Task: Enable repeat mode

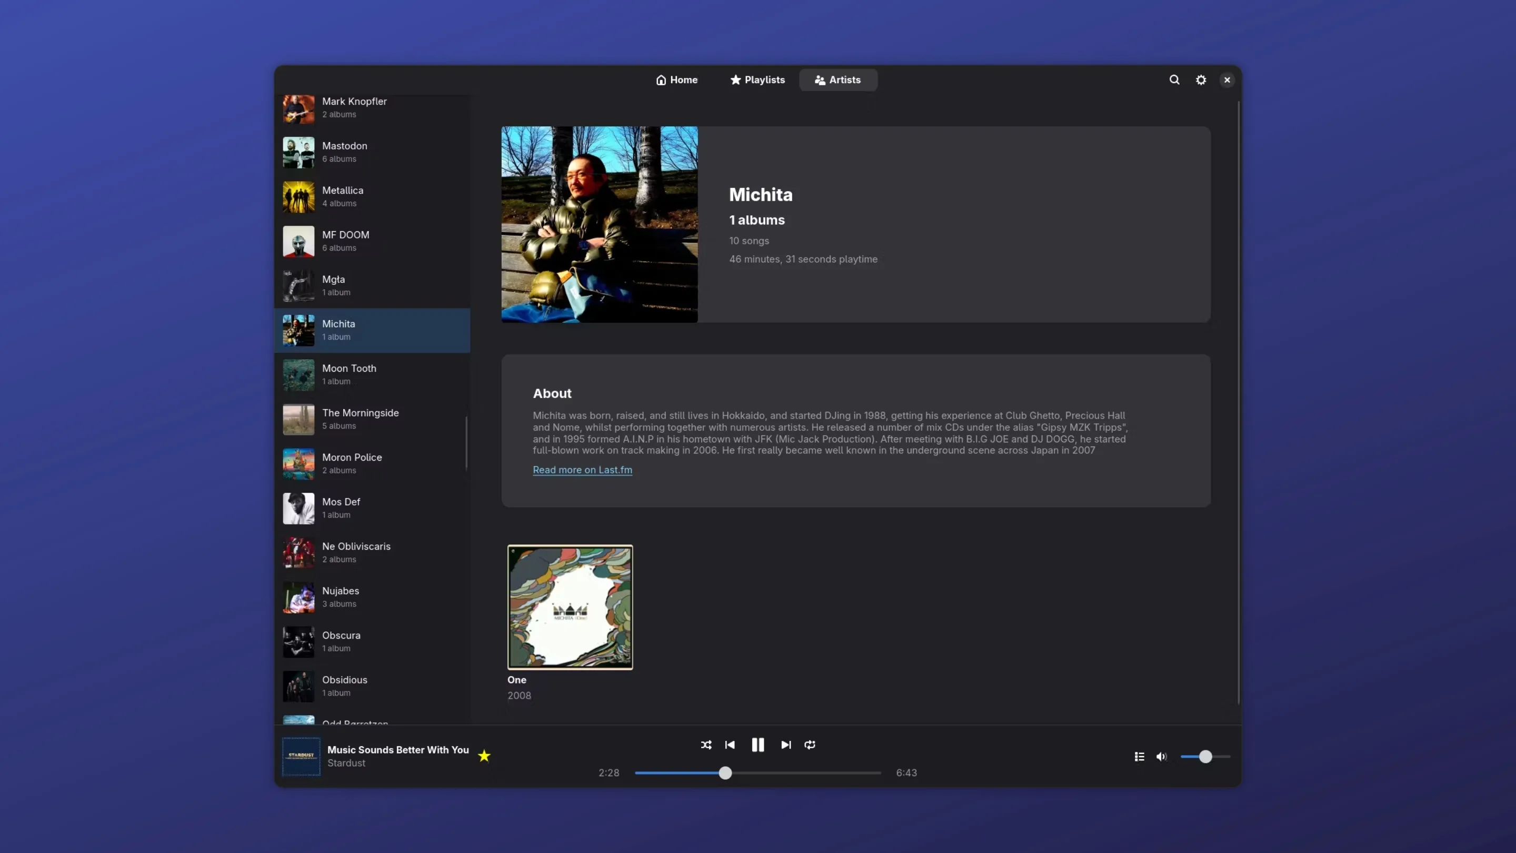Action: click(x=811, y=745)
